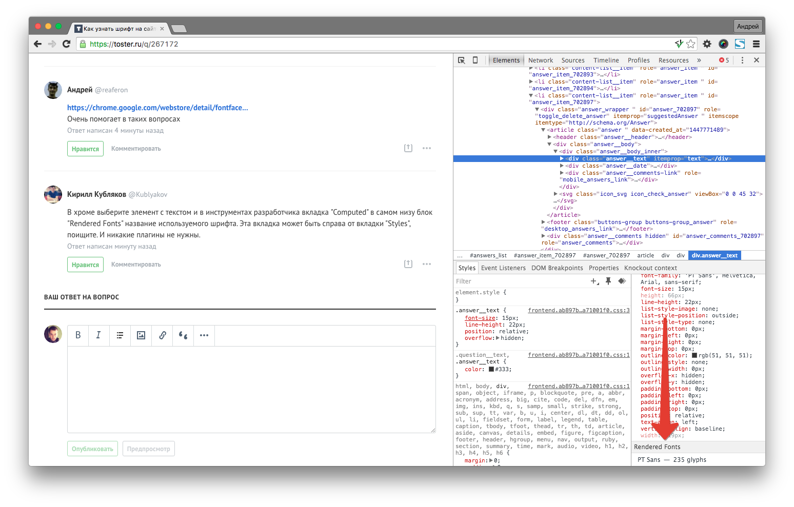Collapse the article class answer node
Image resolution: width=794 pixels, height=507 pixels.
[x=543, y=130]
